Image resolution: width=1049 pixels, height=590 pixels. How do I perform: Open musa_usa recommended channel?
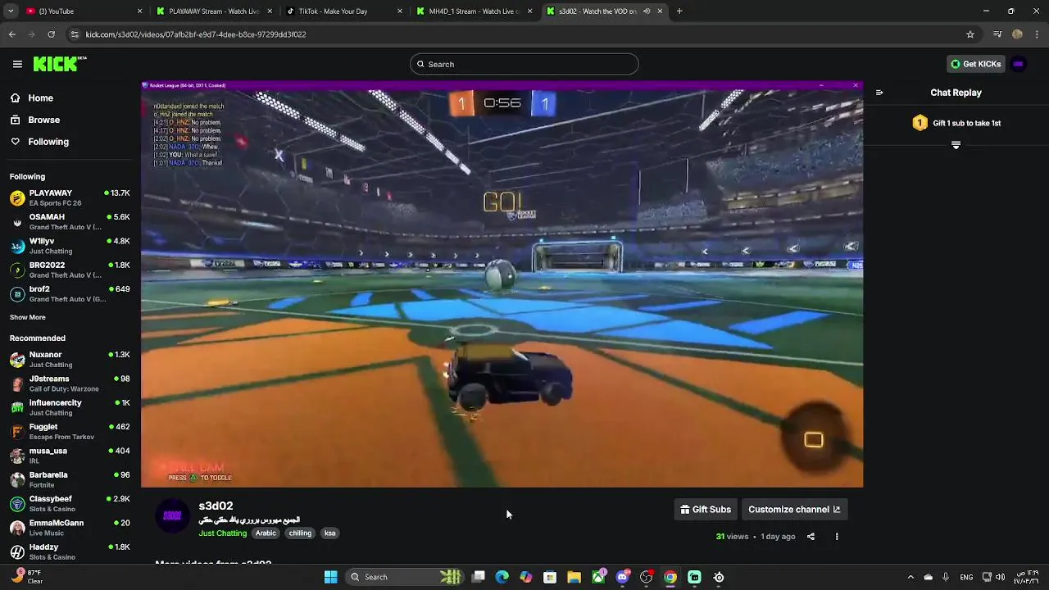point(70,456)
